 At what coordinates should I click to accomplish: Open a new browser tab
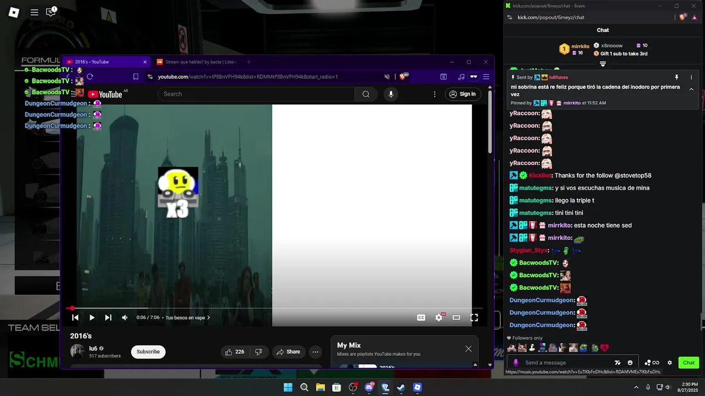pos(249,62)
